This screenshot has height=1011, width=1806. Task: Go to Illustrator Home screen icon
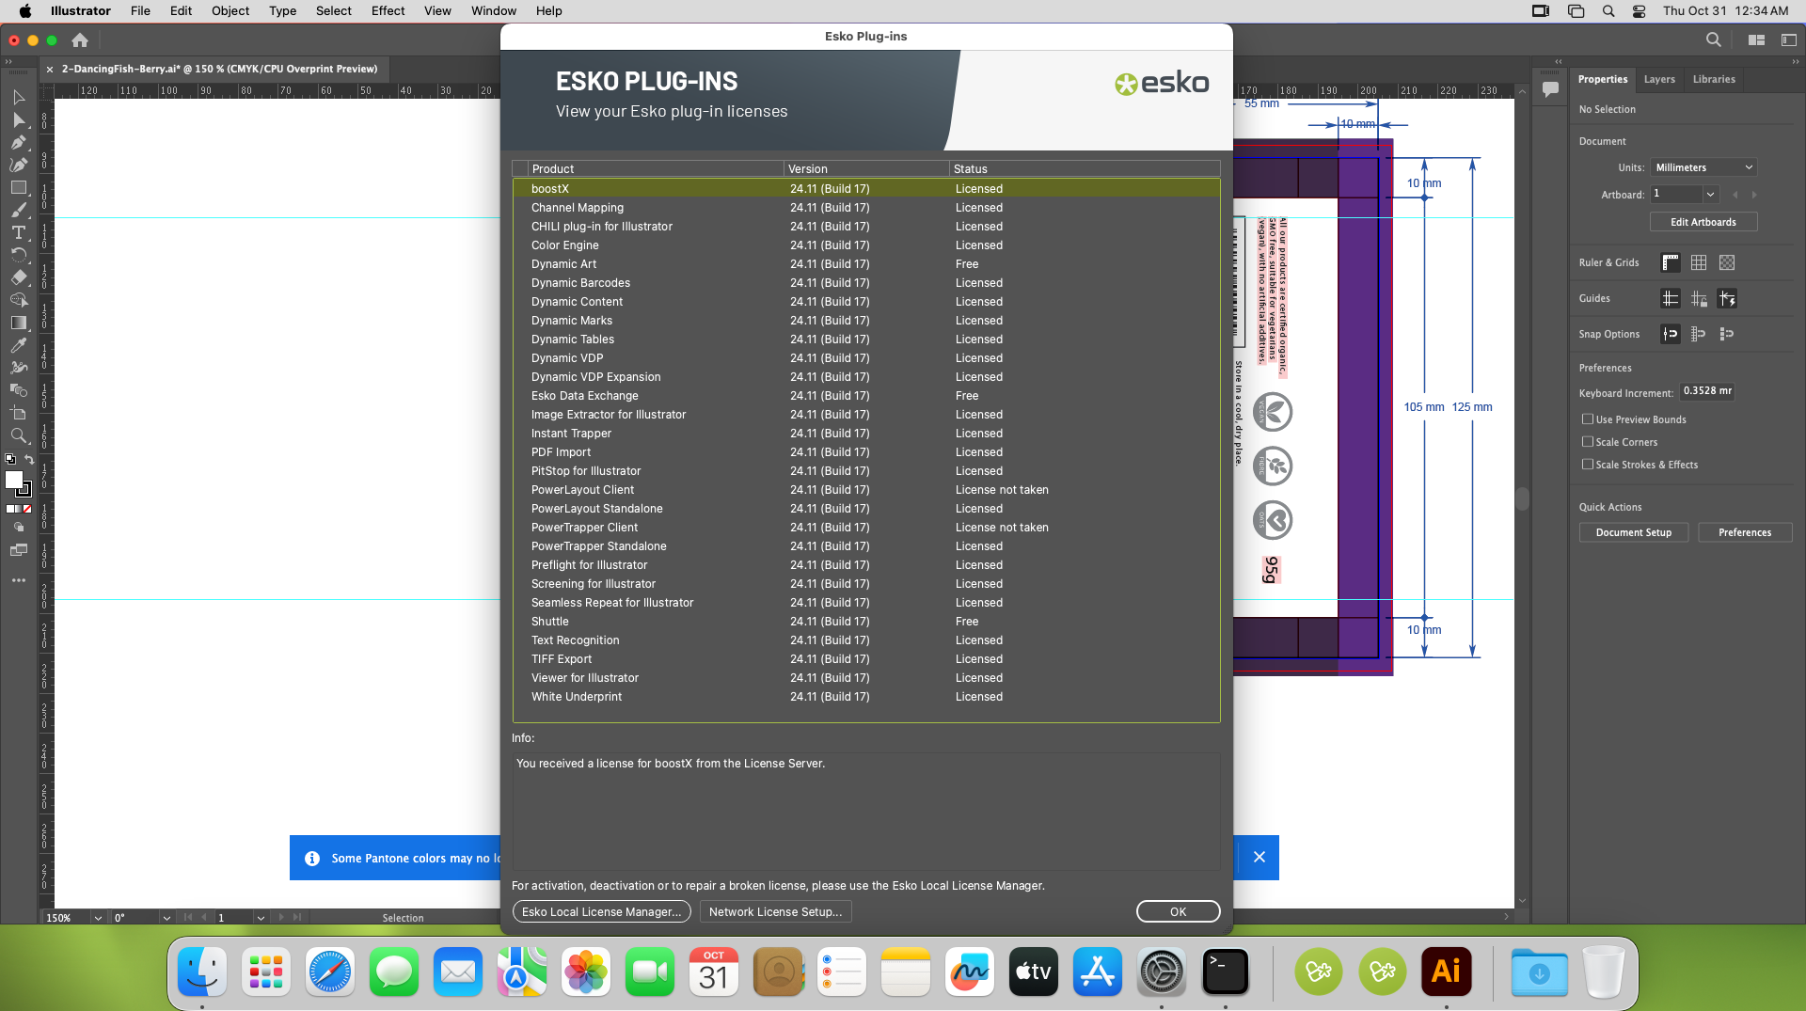point(80,40)
